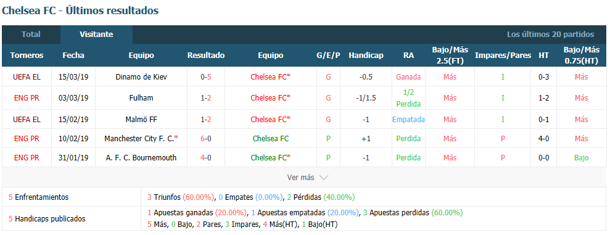Open the 6-0 match result
This screenshot has width=610, height=235.
[x=206, y=139]
